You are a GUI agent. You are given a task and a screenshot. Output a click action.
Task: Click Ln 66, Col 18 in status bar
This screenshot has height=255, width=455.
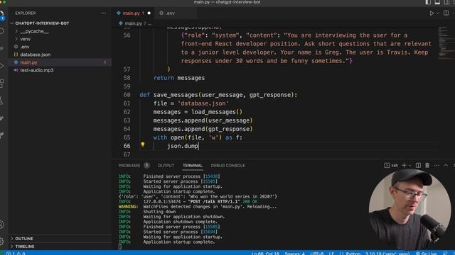265,254
